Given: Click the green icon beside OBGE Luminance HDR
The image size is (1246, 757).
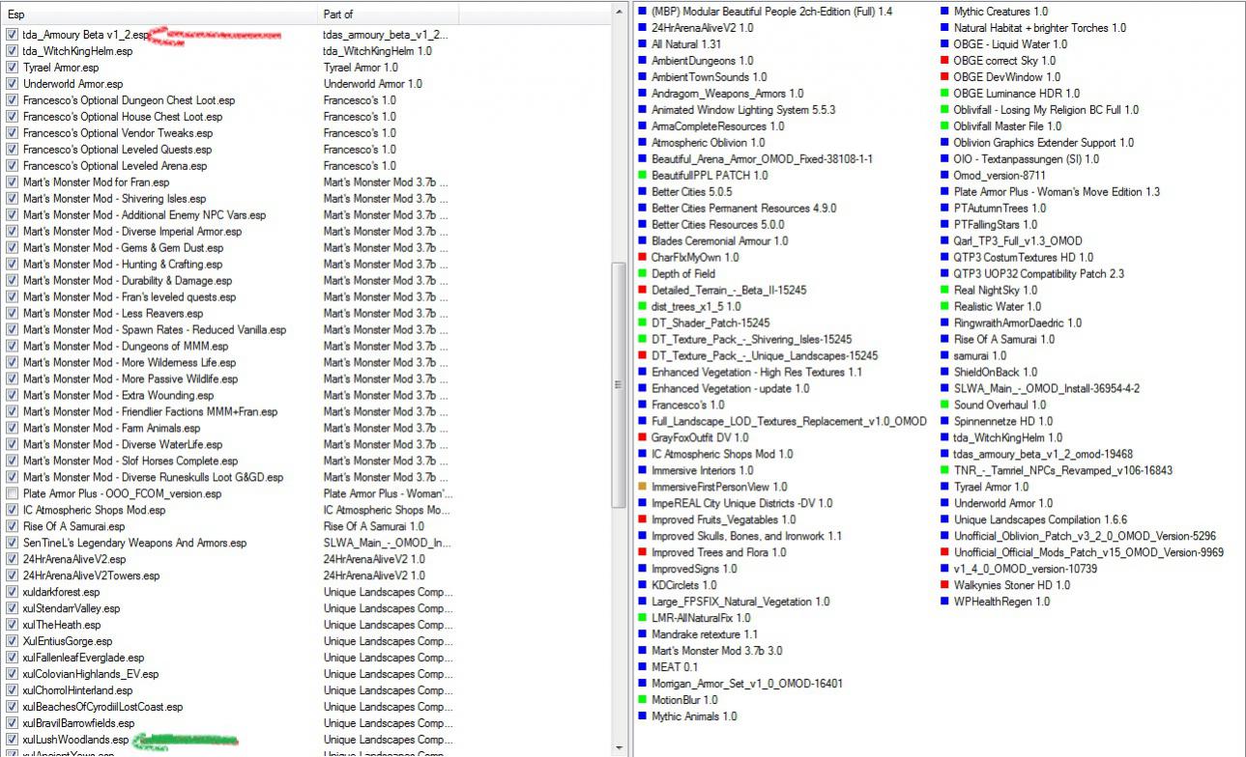Looking at the screenshot, I should 944,94.
